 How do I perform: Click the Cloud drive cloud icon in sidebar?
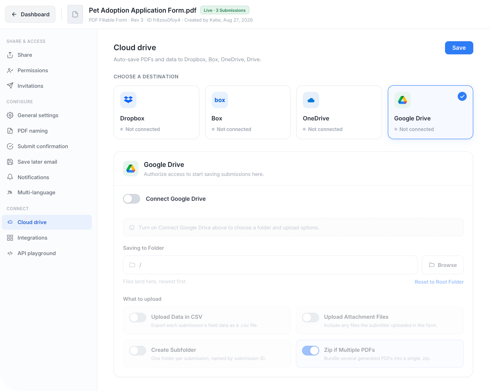[x=10, y=222]
